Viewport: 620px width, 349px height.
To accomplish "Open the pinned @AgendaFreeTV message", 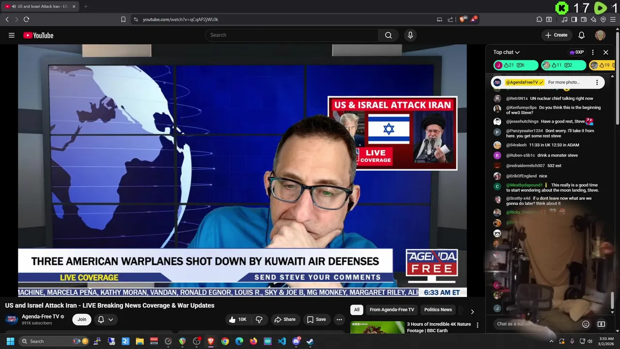I will 548,82.
